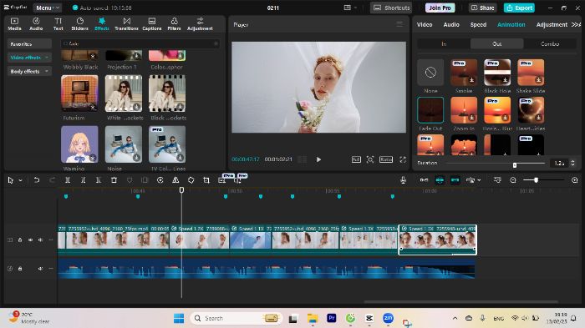Click the rotate icon in timeline toolbar

click(x=191, y=180)
